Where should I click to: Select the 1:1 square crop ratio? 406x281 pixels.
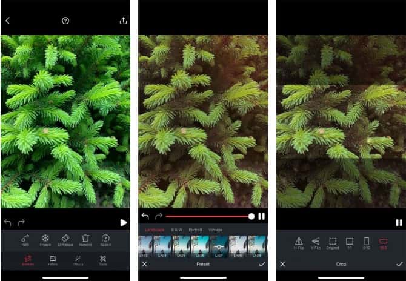pos(350,243)
